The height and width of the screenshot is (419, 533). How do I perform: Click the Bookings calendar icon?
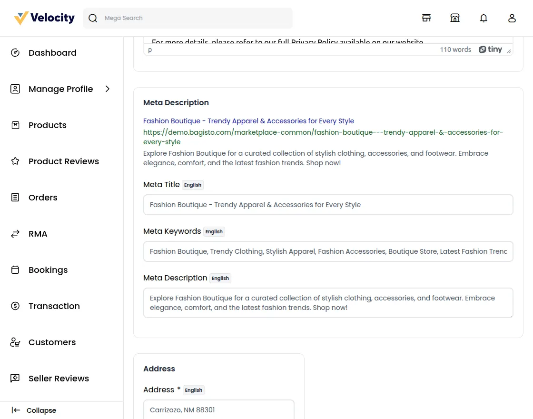[15, 270]
